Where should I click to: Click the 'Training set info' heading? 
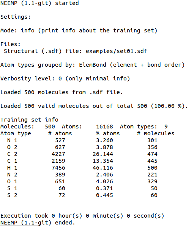pos(29,120)
